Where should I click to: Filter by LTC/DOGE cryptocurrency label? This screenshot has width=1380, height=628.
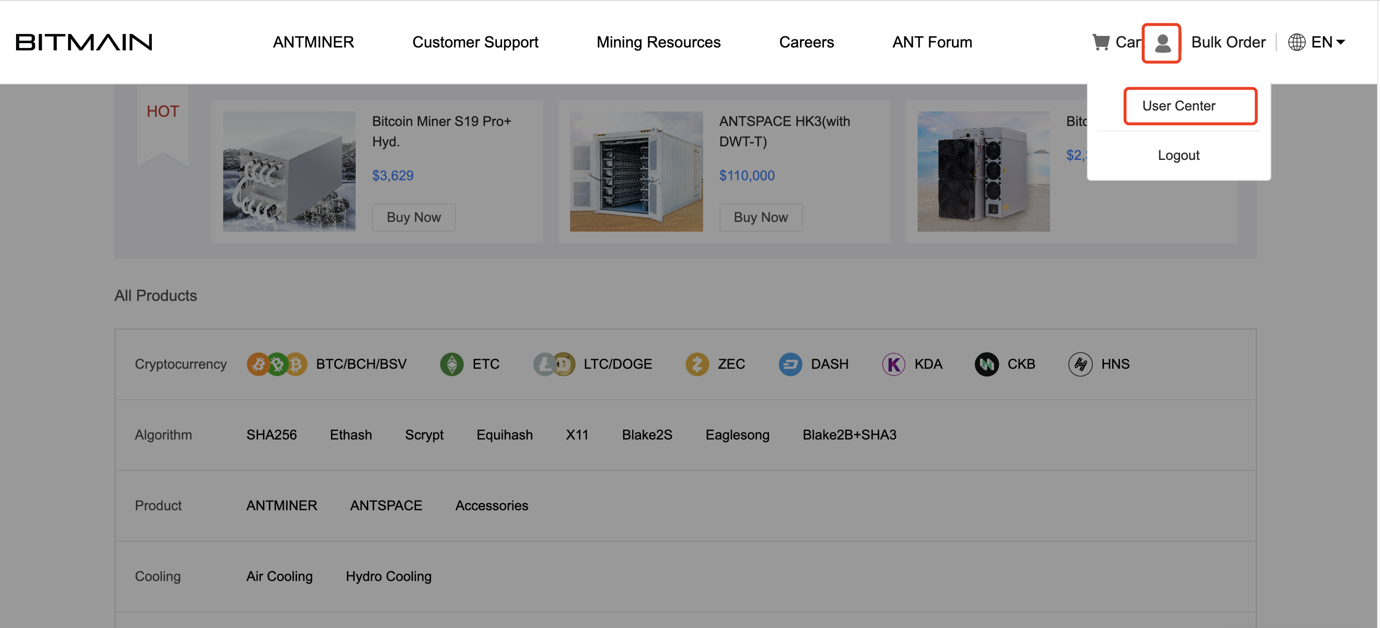[618, 364]
